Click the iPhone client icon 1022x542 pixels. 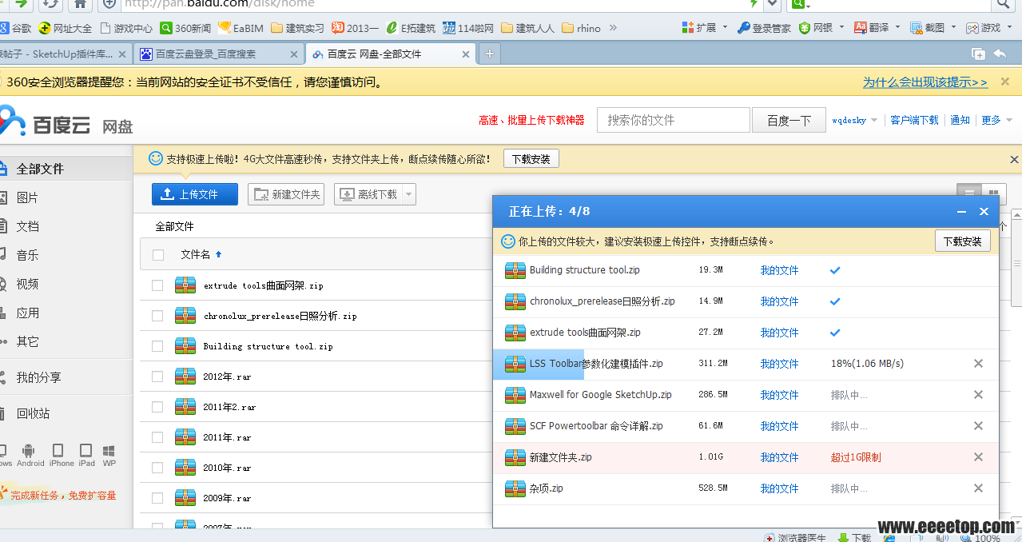tap(62, 455)
